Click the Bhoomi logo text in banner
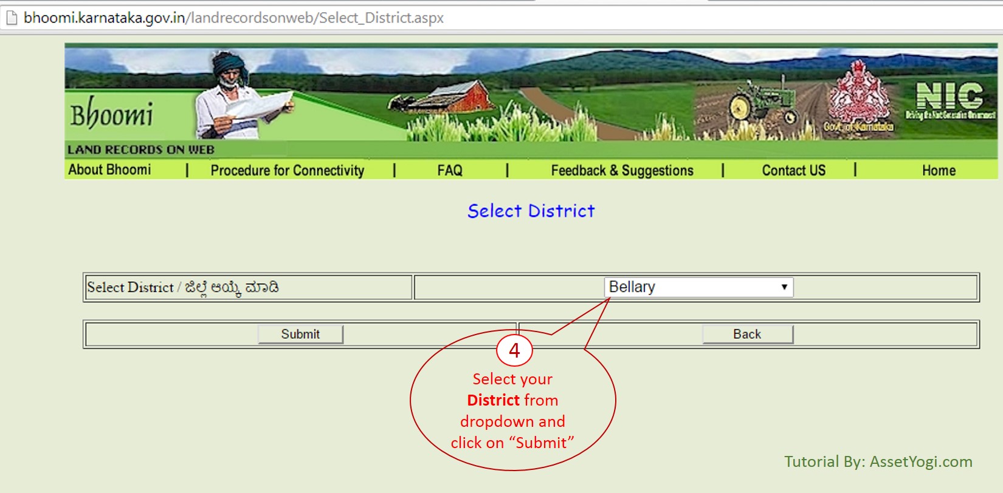The width and height of the screenshot is (1003, 493). point(111,114)
